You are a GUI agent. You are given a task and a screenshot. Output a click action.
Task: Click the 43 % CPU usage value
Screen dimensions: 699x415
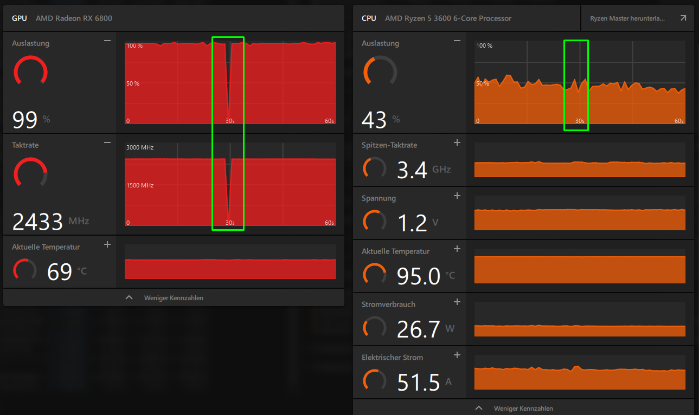pyautogui.click(x=381, y=120)
